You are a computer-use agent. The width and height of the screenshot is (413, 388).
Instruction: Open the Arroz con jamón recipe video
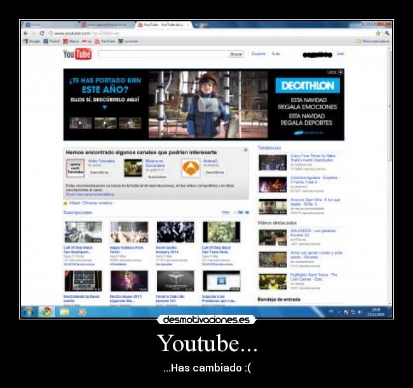point(273,260)
